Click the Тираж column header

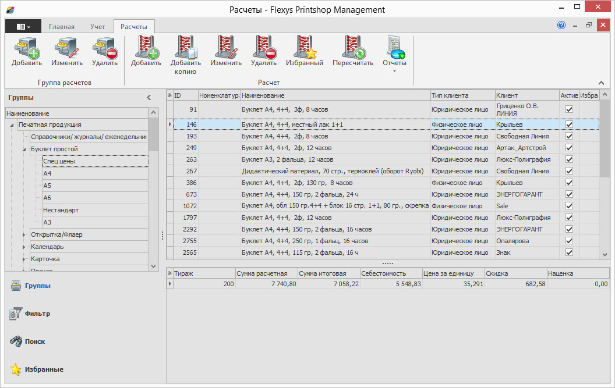(204, 273)
